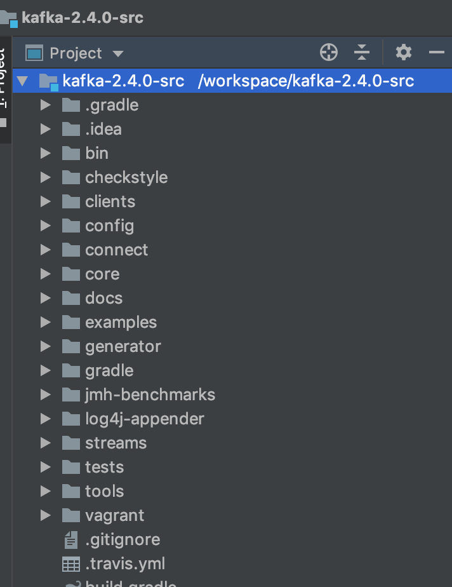Click the Collapse All icon
Screen dimensions: 452x587
click(x=362, y=53)
